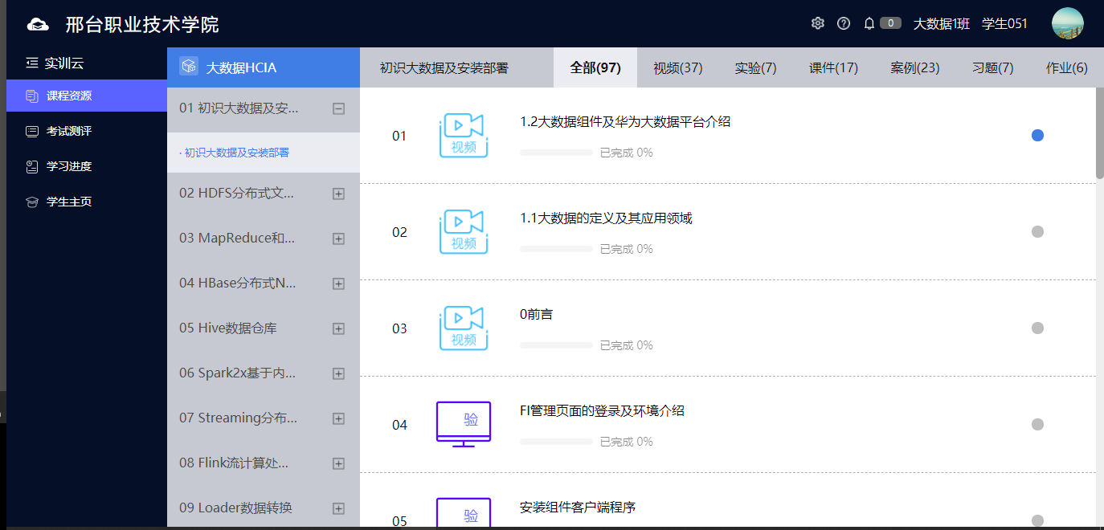
Task: Open the help question mark icon
Action: 843,23
